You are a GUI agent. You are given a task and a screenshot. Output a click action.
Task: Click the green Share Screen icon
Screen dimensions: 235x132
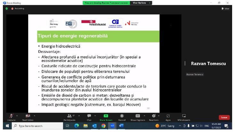pyautogui.click(x=106, y=116)
